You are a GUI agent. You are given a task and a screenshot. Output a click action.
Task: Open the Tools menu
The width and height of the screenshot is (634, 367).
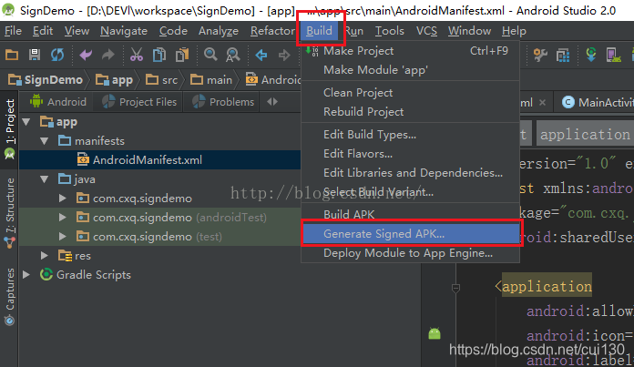point(389,31)
